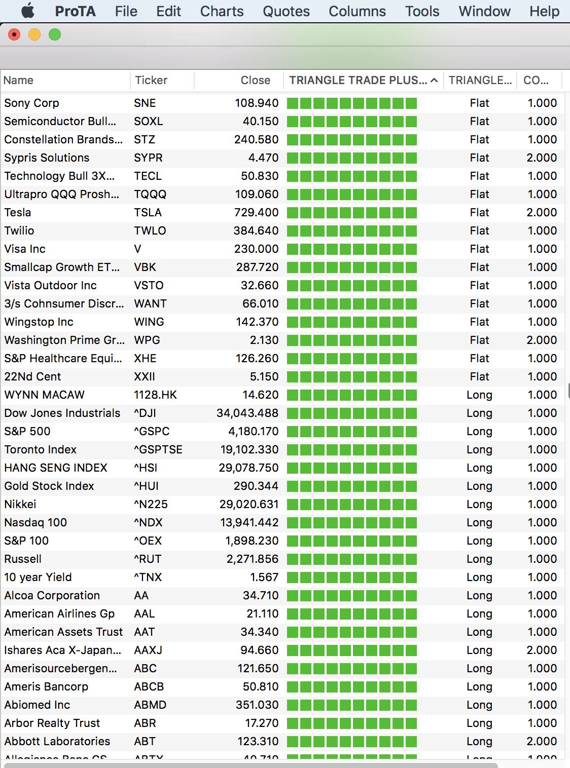Screen dimensions: 570x768
Task: Open the Quotes menu
Action: 286,11
